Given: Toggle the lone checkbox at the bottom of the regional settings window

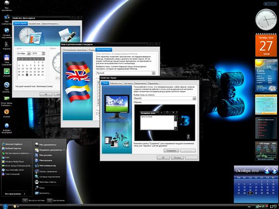Looking at the screenshot, I should tap(97, 114).
